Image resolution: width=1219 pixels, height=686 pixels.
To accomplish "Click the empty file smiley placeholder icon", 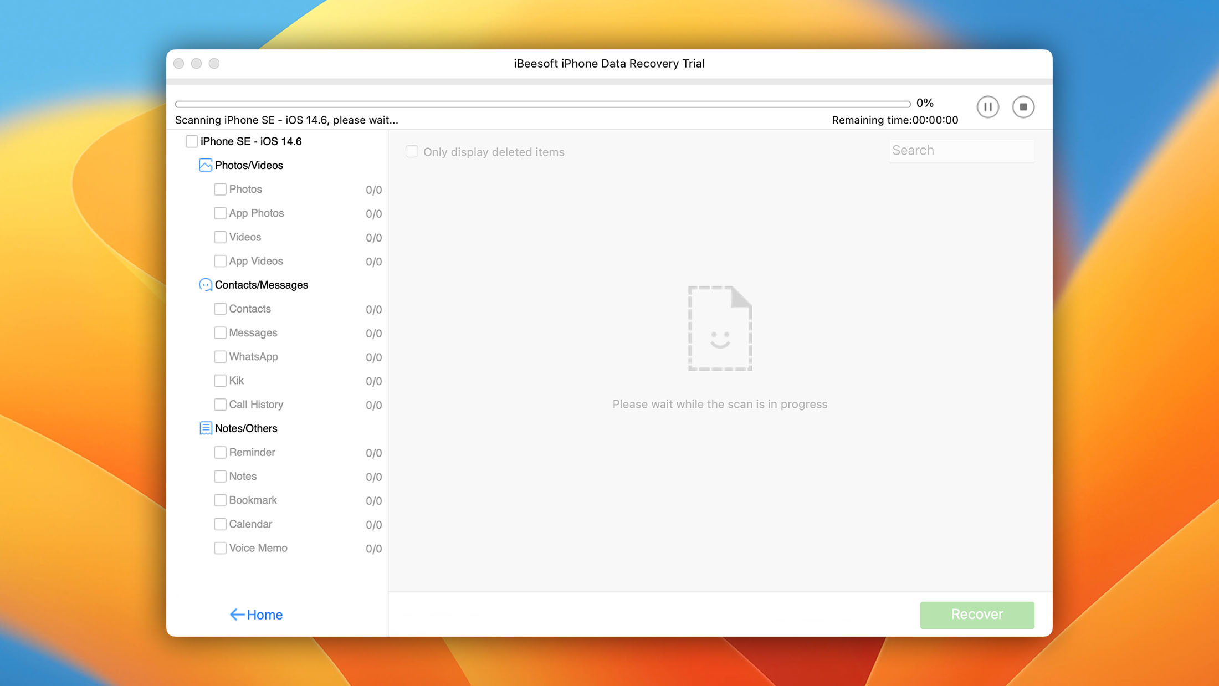I will tap(720, 328).
